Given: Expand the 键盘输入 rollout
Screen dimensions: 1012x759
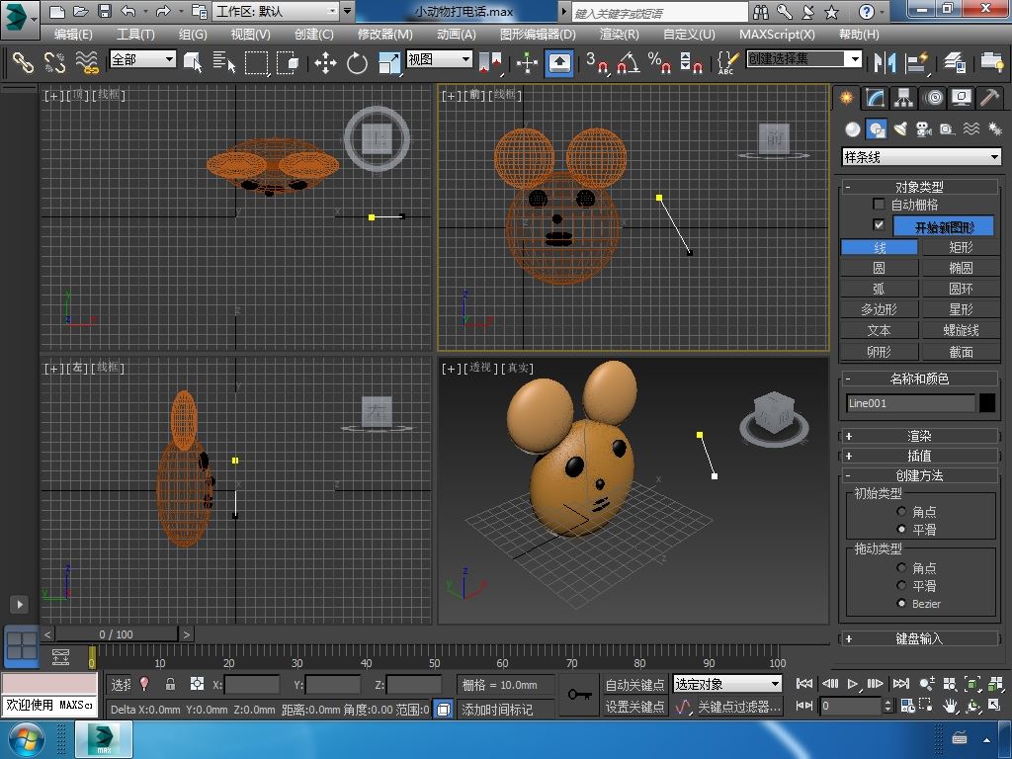Looking at the screenshot, I should 919,638.
